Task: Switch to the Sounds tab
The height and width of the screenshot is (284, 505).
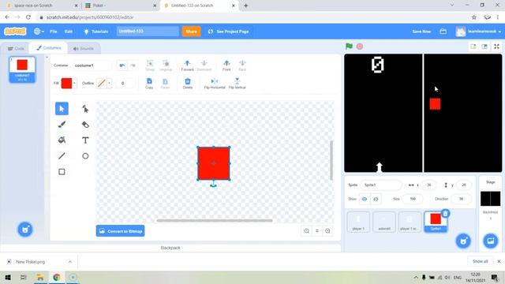Action: 84,49
